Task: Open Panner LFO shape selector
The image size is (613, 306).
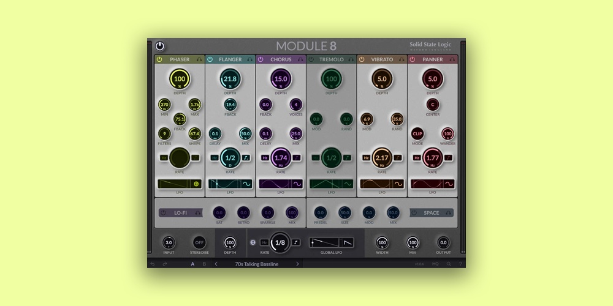Action: click(449, 184)
